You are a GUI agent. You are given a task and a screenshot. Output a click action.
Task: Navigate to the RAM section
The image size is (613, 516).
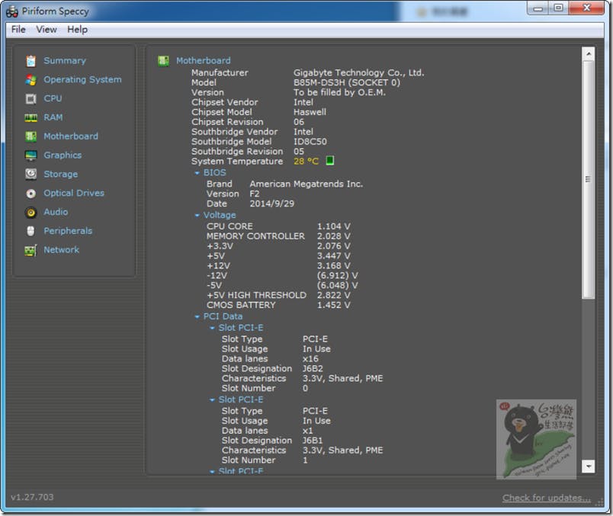pos(53,117)
